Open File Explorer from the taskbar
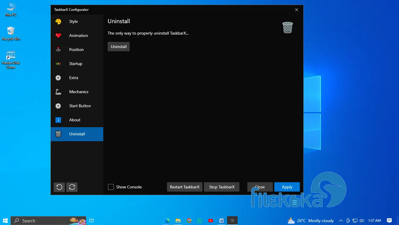Image resolution: width=399 pixels, height=225 pixels. tap(178, 221)
